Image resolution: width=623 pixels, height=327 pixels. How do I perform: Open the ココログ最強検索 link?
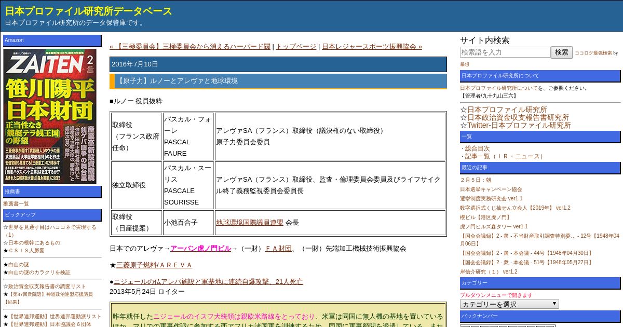[x=593, y=53]
